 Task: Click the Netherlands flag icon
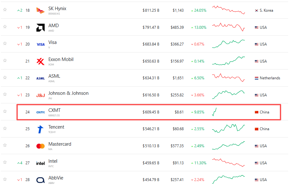click(x=256, y=78)
